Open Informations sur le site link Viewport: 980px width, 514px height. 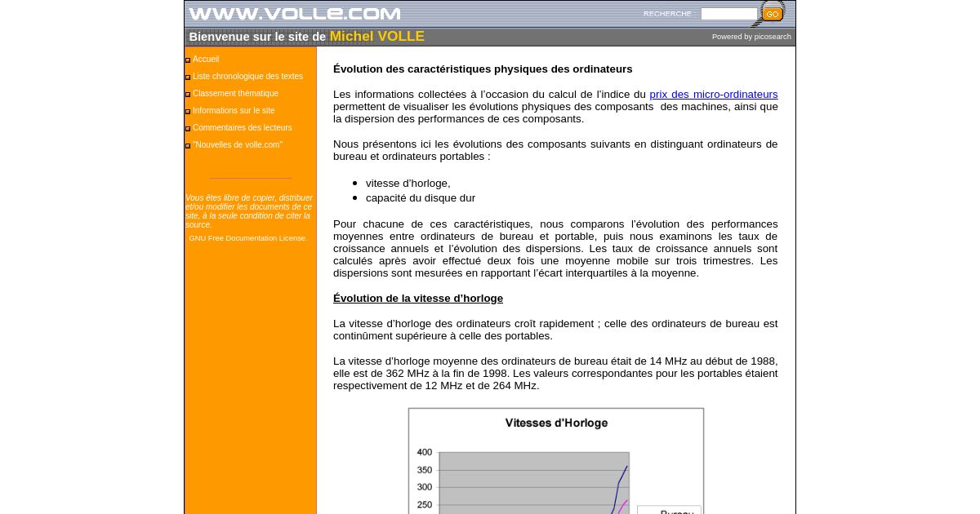234,111
